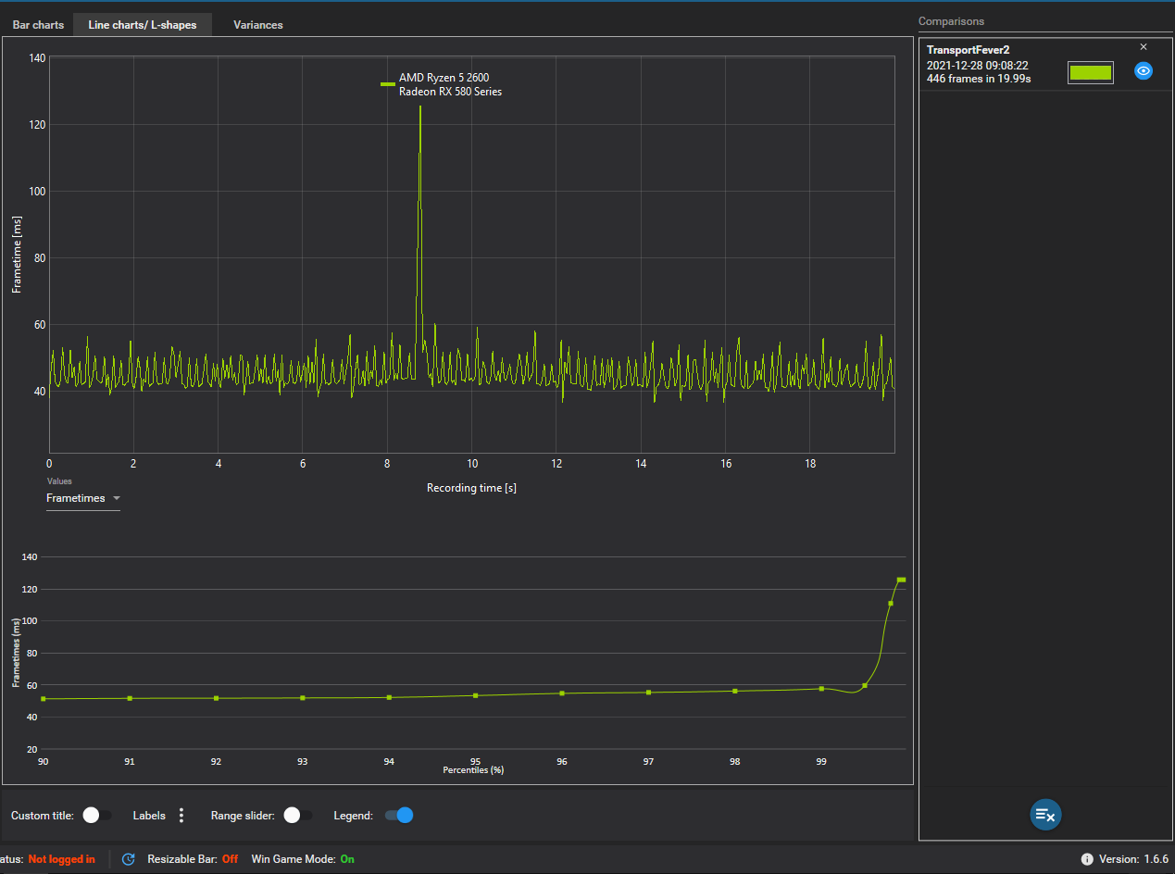1175x874 pixels.
Task: Click the version info icon
Action: 1087,859
